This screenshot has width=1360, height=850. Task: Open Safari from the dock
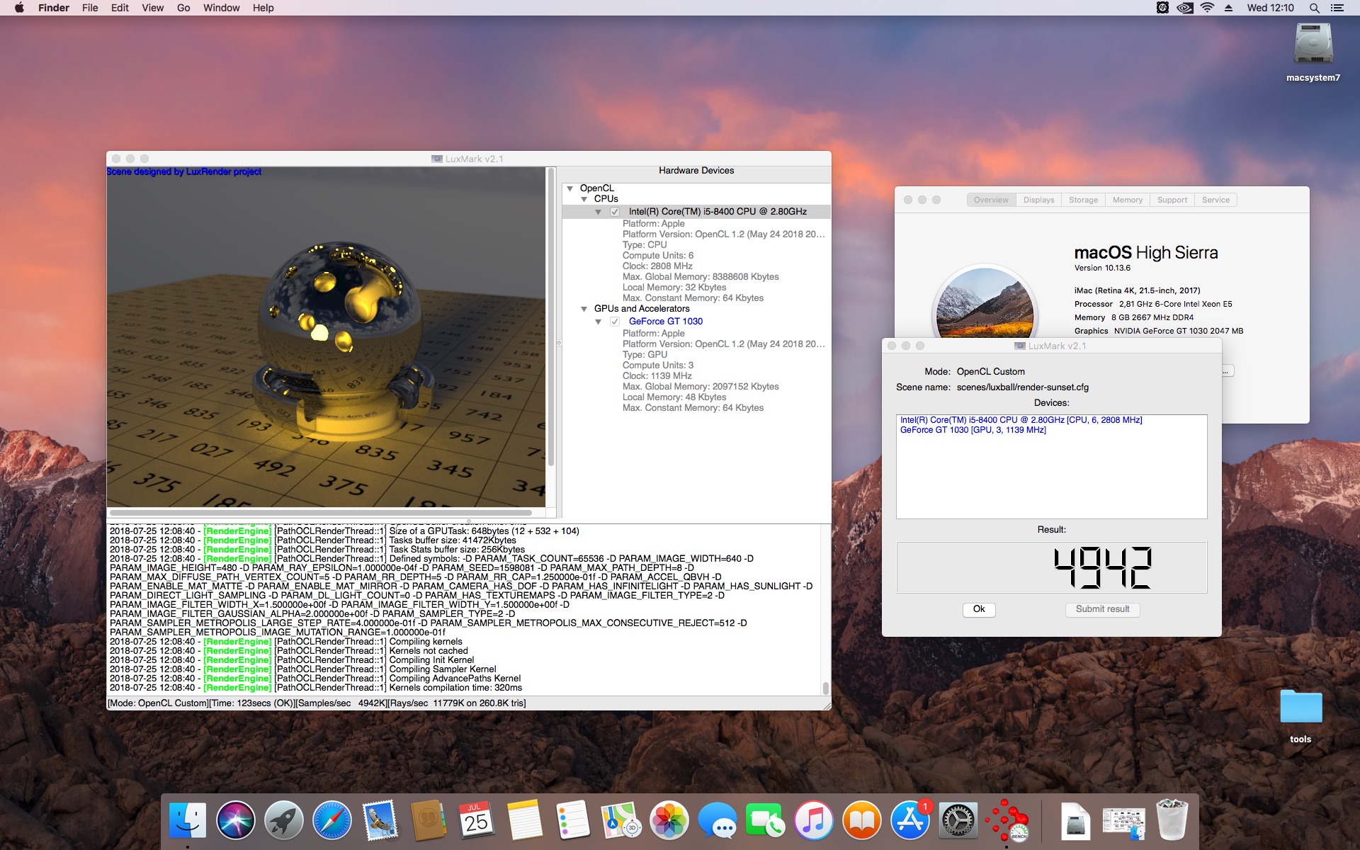[331, 821]
